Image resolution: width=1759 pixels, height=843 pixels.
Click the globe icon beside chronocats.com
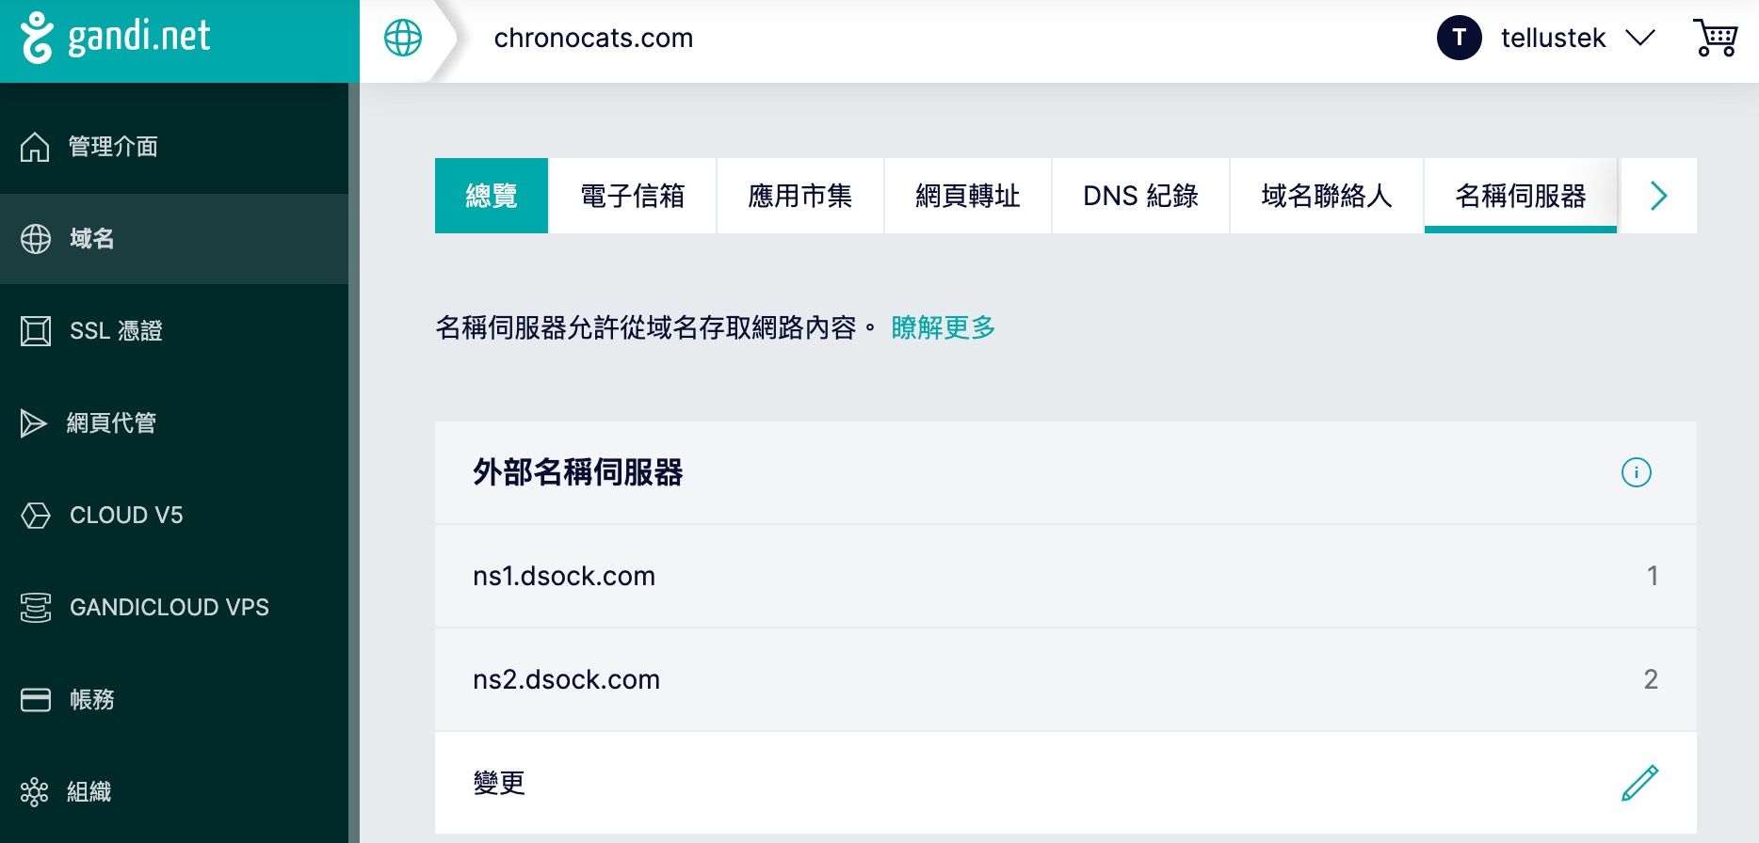(x=403, y=38)
